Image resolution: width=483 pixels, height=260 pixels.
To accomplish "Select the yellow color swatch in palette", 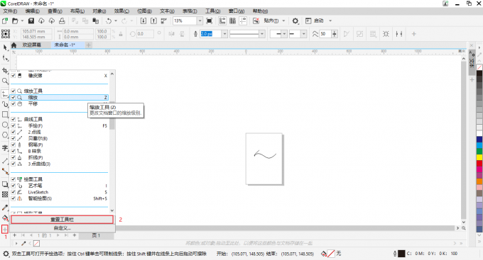I will pos(479,157).
